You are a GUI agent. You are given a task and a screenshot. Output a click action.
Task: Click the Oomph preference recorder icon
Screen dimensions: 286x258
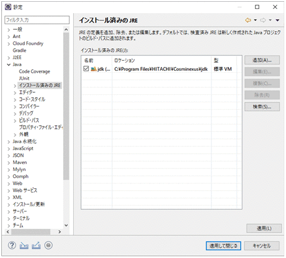pyautogui.click(x=48, y=245)
